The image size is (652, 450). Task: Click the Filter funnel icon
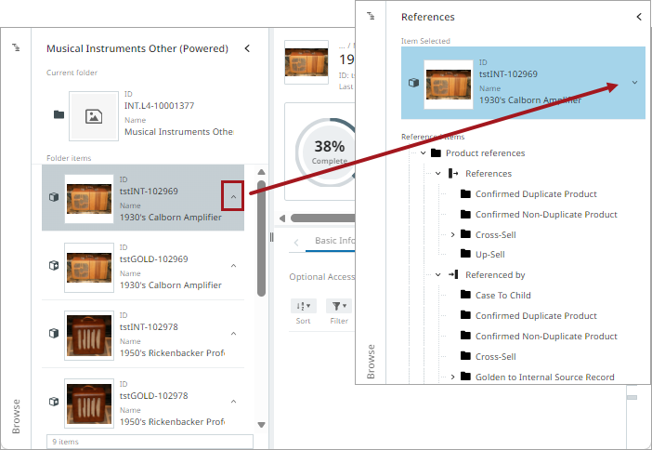(339, 306)
